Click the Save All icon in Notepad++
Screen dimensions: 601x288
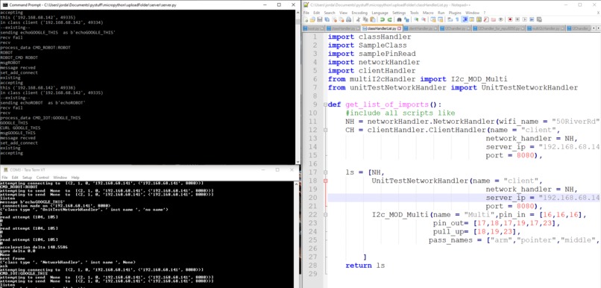327,19
